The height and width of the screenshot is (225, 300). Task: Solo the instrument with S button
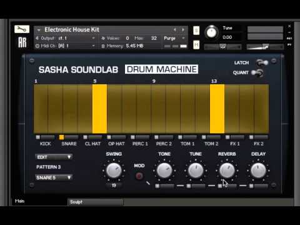(x=196, y=31)
